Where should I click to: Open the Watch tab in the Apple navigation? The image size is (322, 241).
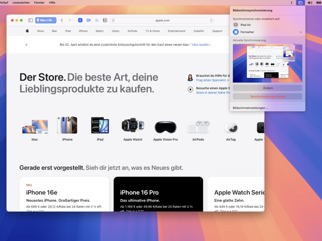100,31
